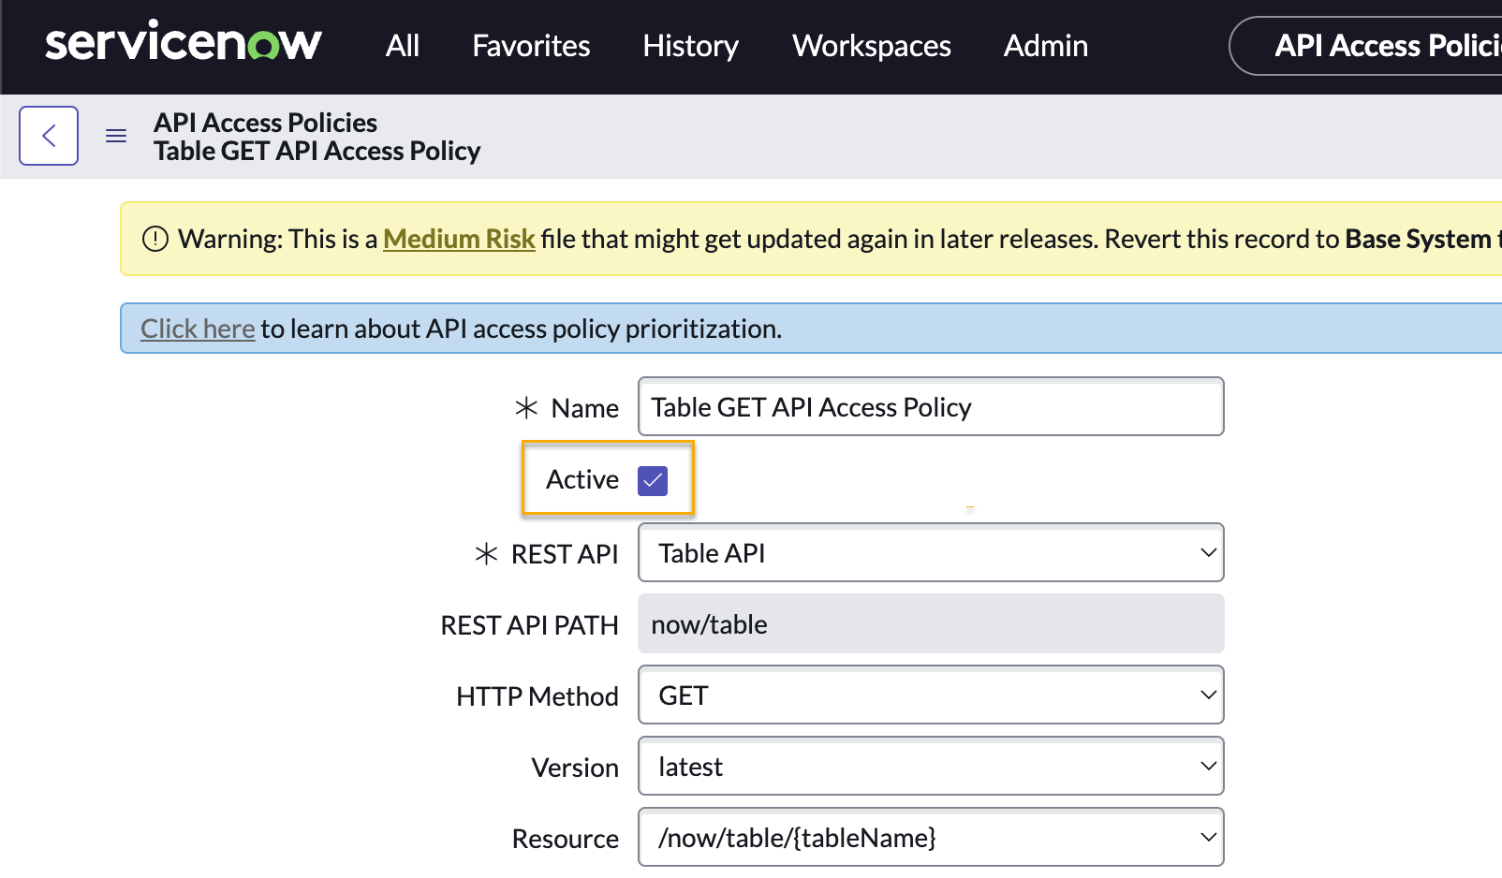
Task: Click the 'Resource' field label
Action: pyautogui.click(x=566, y=839)
